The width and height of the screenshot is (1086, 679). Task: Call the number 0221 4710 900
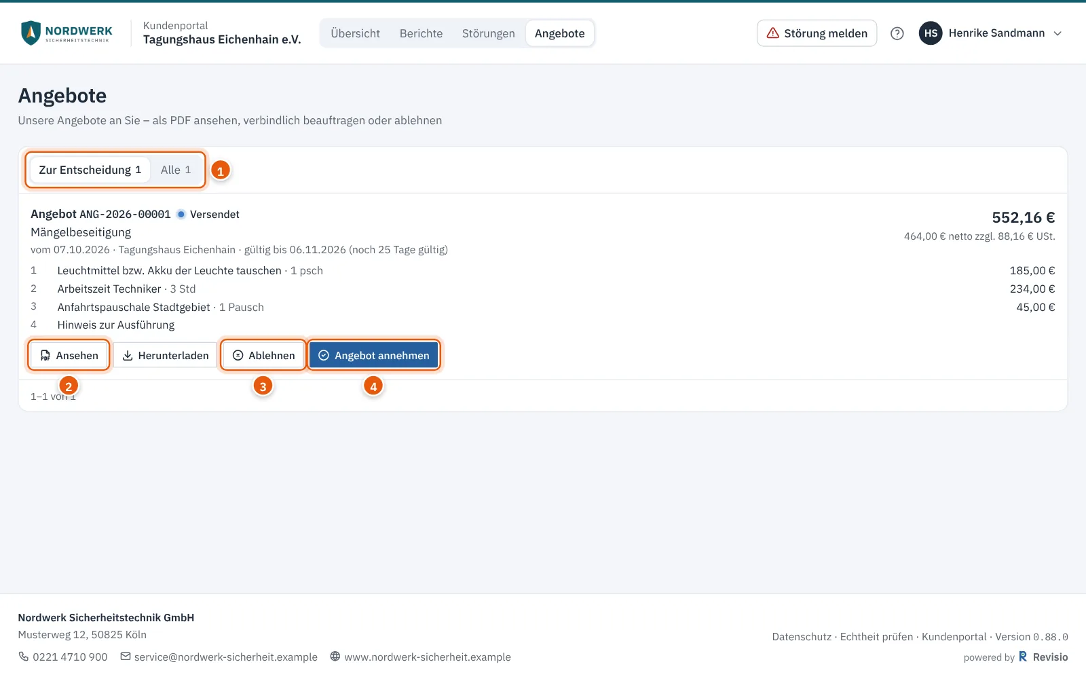70,657
